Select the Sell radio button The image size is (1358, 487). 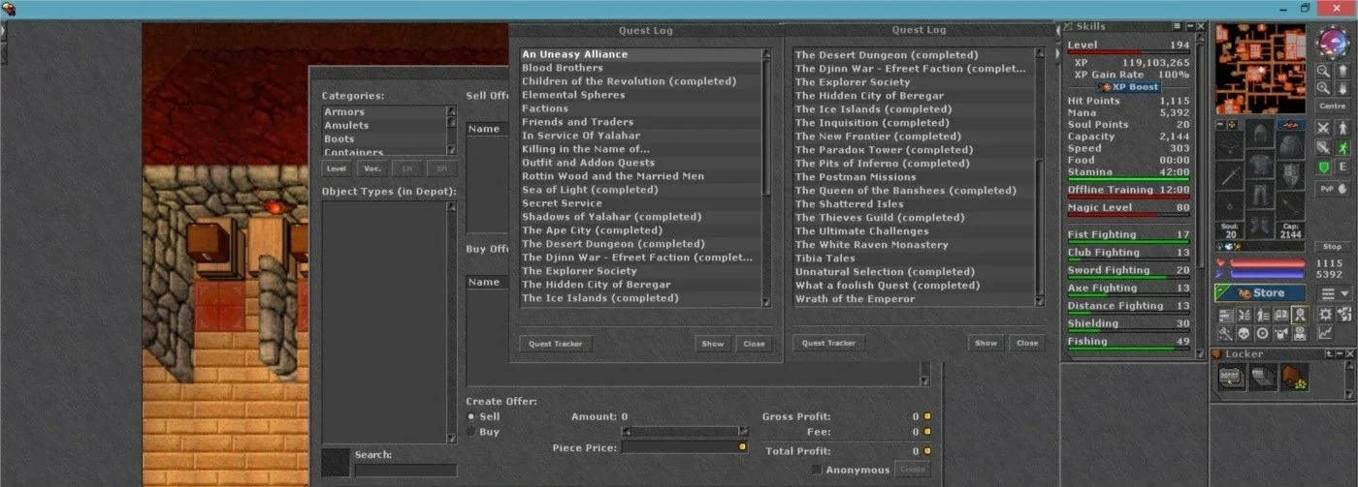470,416
